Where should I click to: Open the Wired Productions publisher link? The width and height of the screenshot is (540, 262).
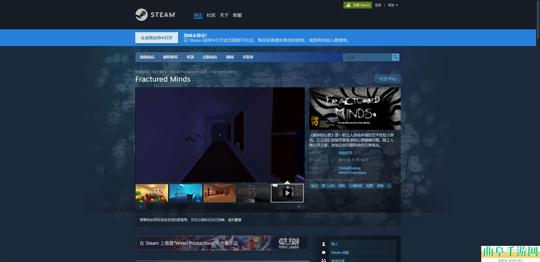(352, 173)
